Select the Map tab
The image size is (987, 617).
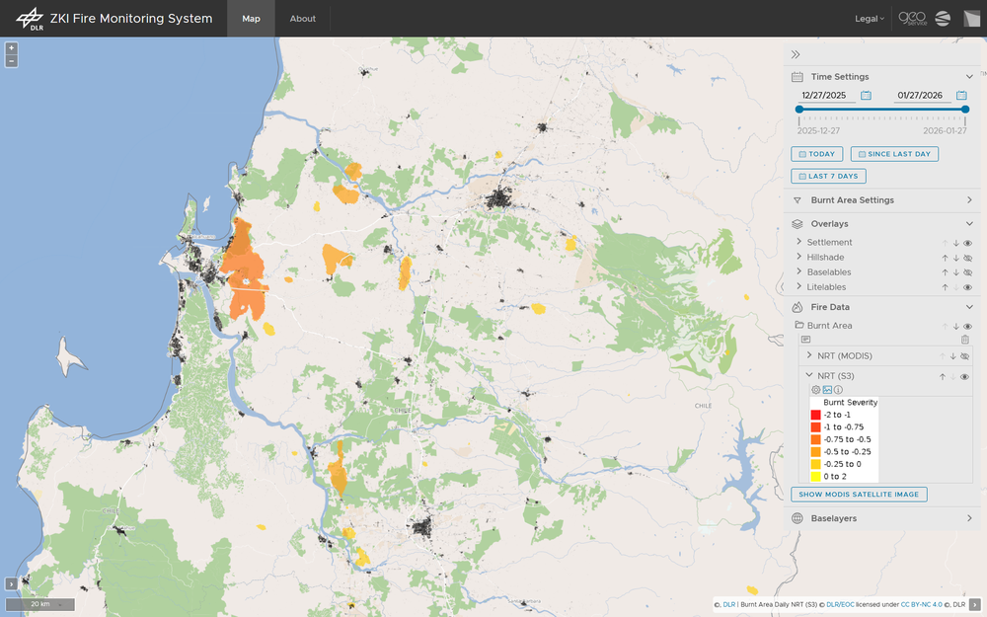252,19
